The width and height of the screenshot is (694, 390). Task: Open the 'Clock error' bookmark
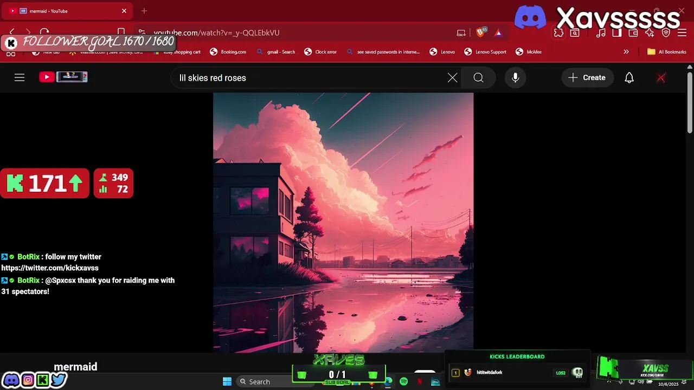(320, 52)
